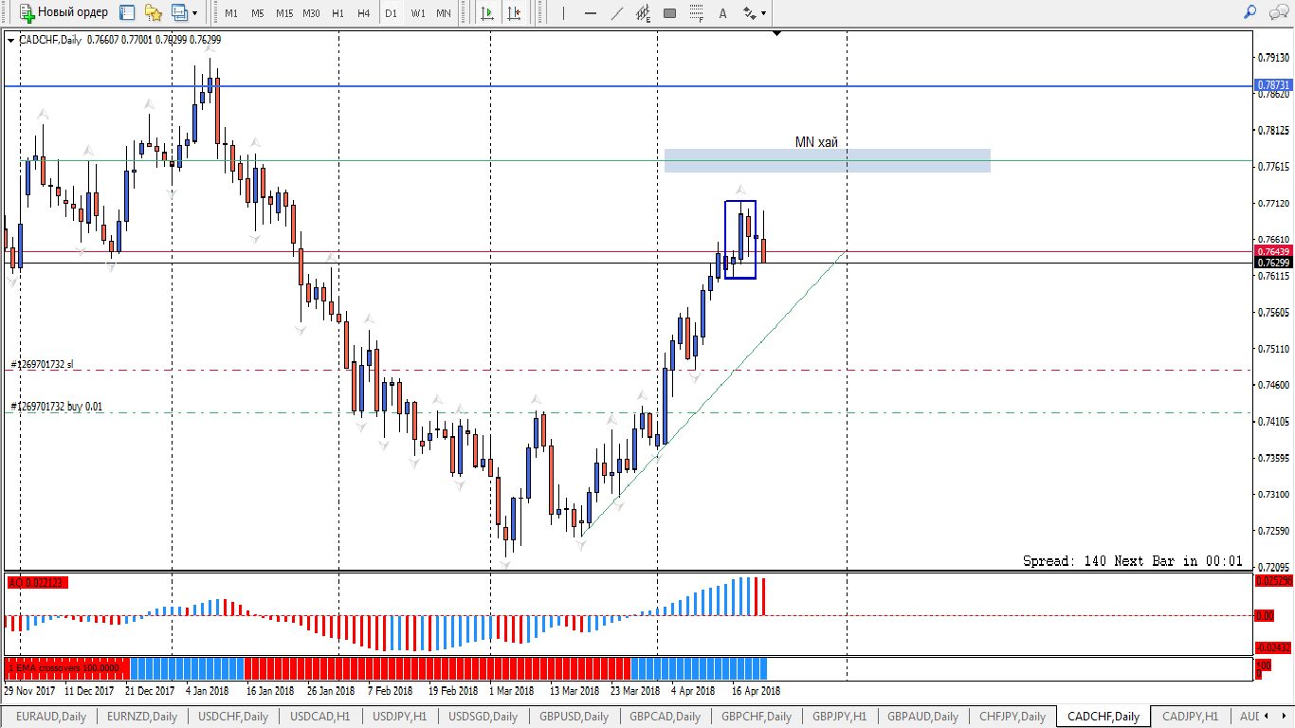Open the USDCHF,Daily chart tab
This screenshot has height=728, width=1295.
234,717
